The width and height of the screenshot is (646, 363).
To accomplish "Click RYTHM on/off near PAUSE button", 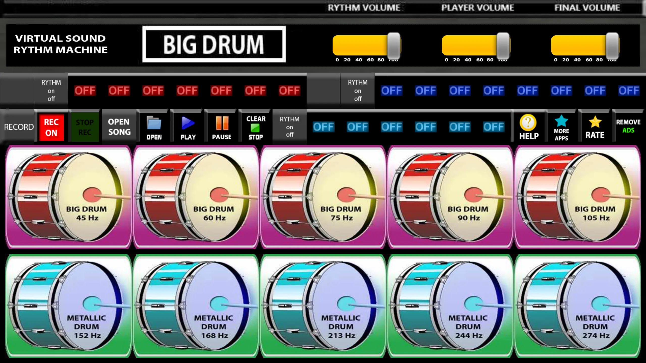I will tap(289, 127).
